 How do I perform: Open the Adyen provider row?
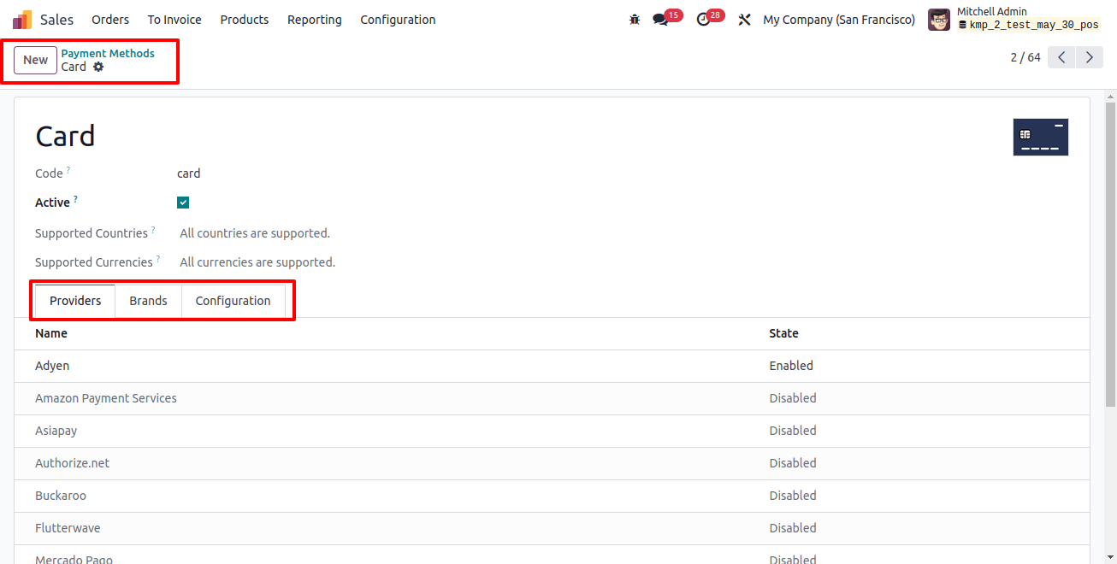tap(552, 366)
